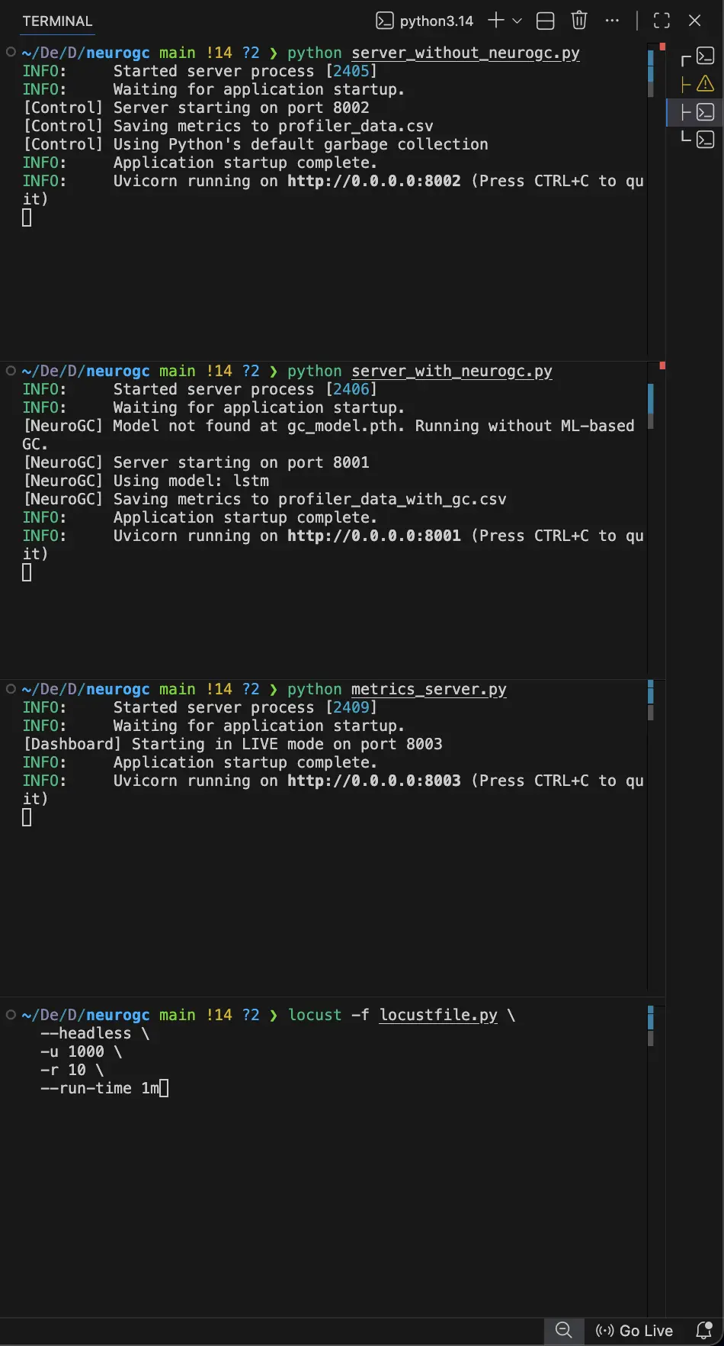Select the last terminal in the list

[705, 140]
